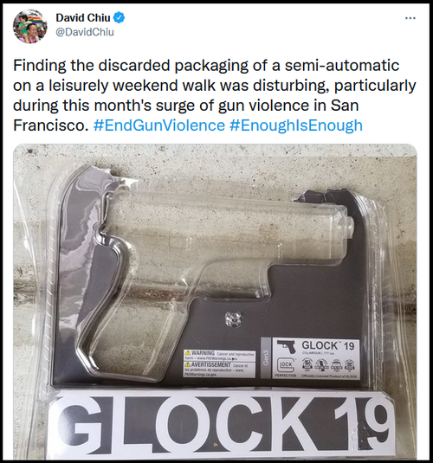Follow the #EnoughIsEnough hashtag

[296, 125]
